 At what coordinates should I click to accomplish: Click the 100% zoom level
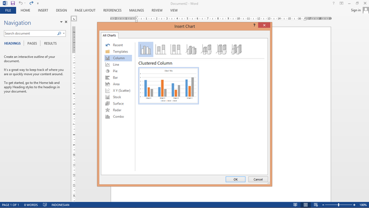click(x=363, y=205)
